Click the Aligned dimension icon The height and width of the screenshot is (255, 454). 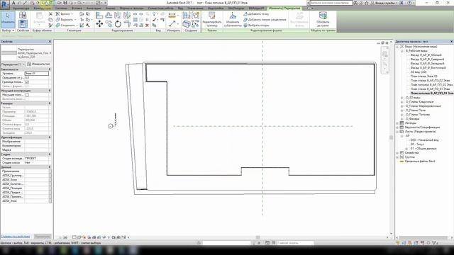pos(172,23)
